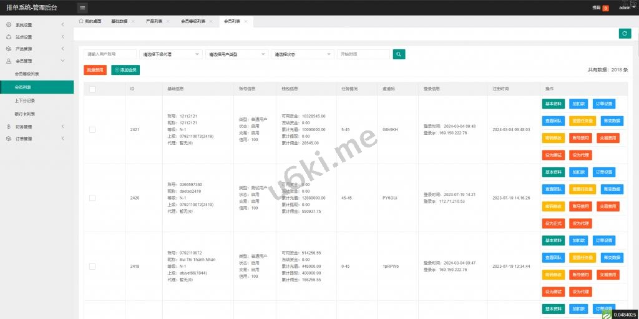The height and width of the screenshot is (319, 639).
Task: Open the 请选择用户类型 dropdown
Action: click(x=237, y=54)
